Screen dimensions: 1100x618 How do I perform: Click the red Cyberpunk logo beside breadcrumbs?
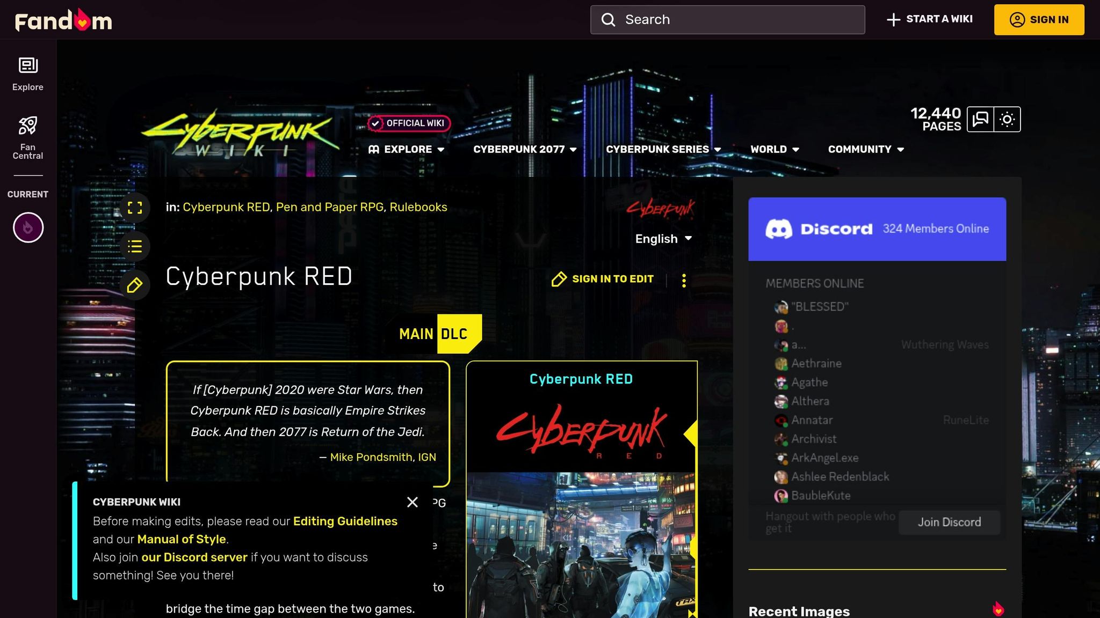coord(661,208)
